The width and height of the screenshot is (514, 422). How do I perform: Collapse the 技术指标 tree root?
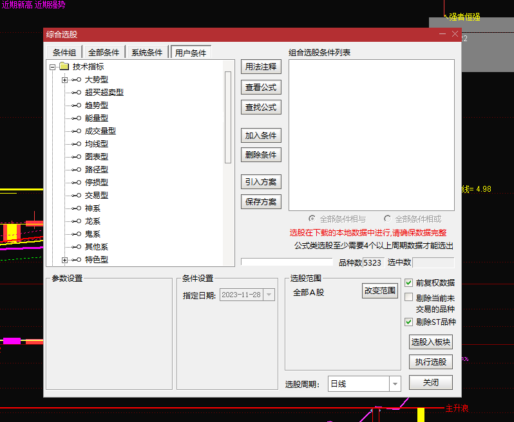tap(52, 67)
